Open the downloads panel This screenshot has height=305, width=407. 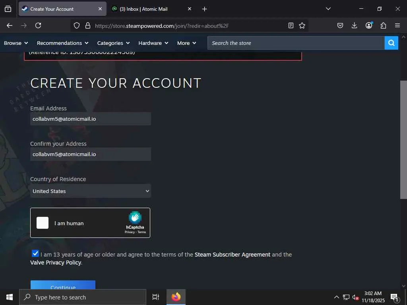(x=354, y=25)
